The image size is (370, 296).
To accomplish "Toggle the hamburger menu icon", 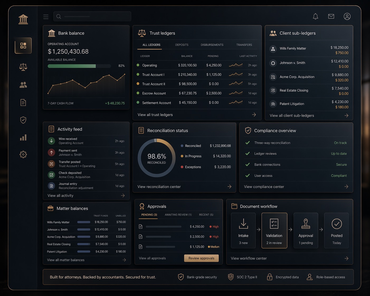I will pos(46,17).
